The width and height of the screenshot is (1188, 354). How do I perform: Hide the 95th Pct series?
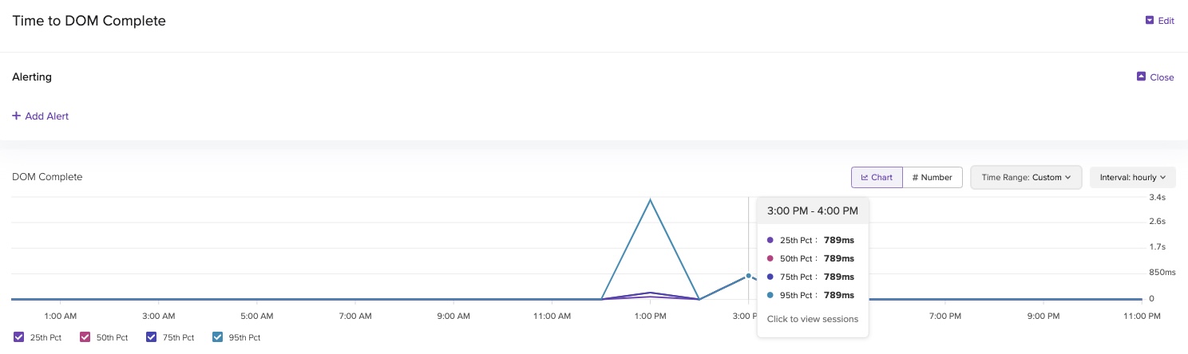click(x=218, y=336)
